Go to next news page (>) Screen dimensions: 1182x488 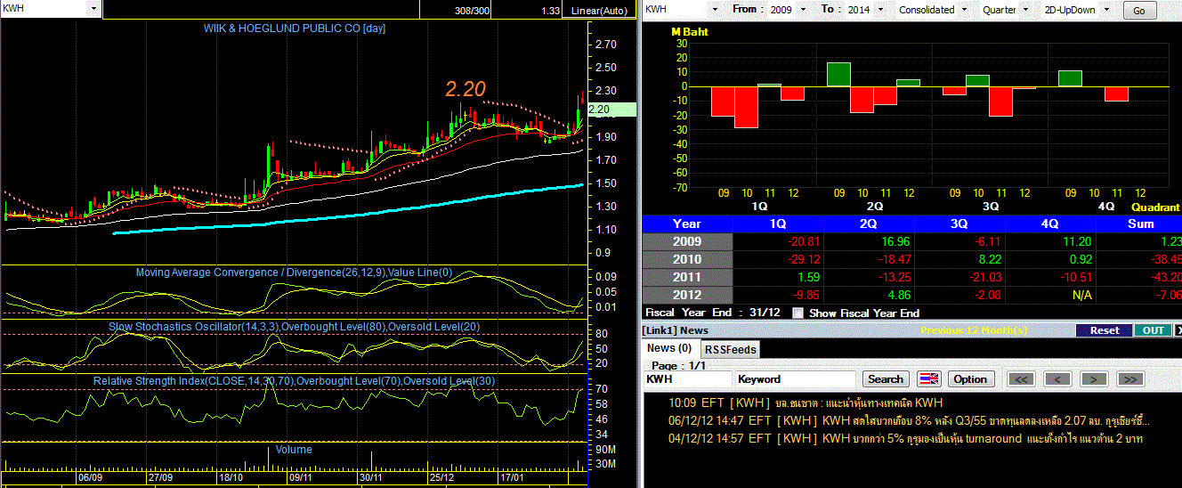(x=1093, y=378)
